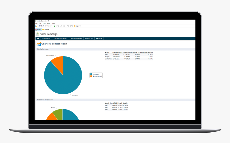Click the 21.60% cell
Viewport: 230px width, 143px height.
[150, 54]
